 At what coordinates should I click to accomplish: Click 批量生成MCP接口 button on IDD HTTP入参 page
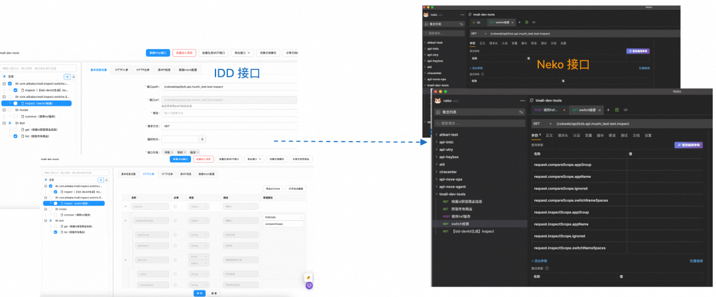tap(228, 159)
